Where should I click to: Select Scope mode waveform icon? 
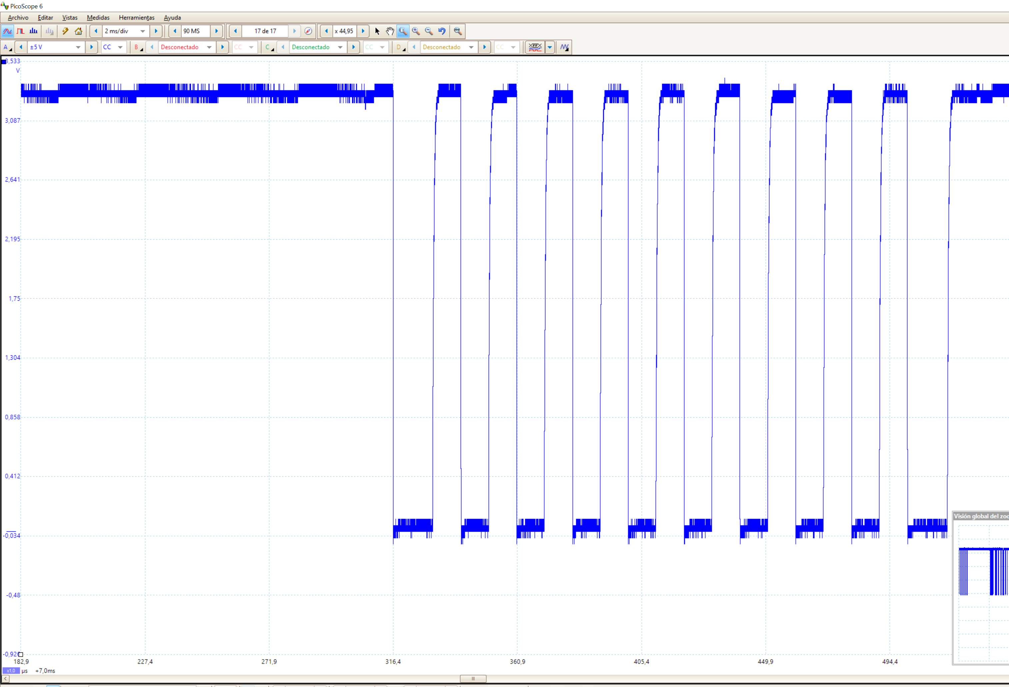pyautogui.click(x=8, y=31)
